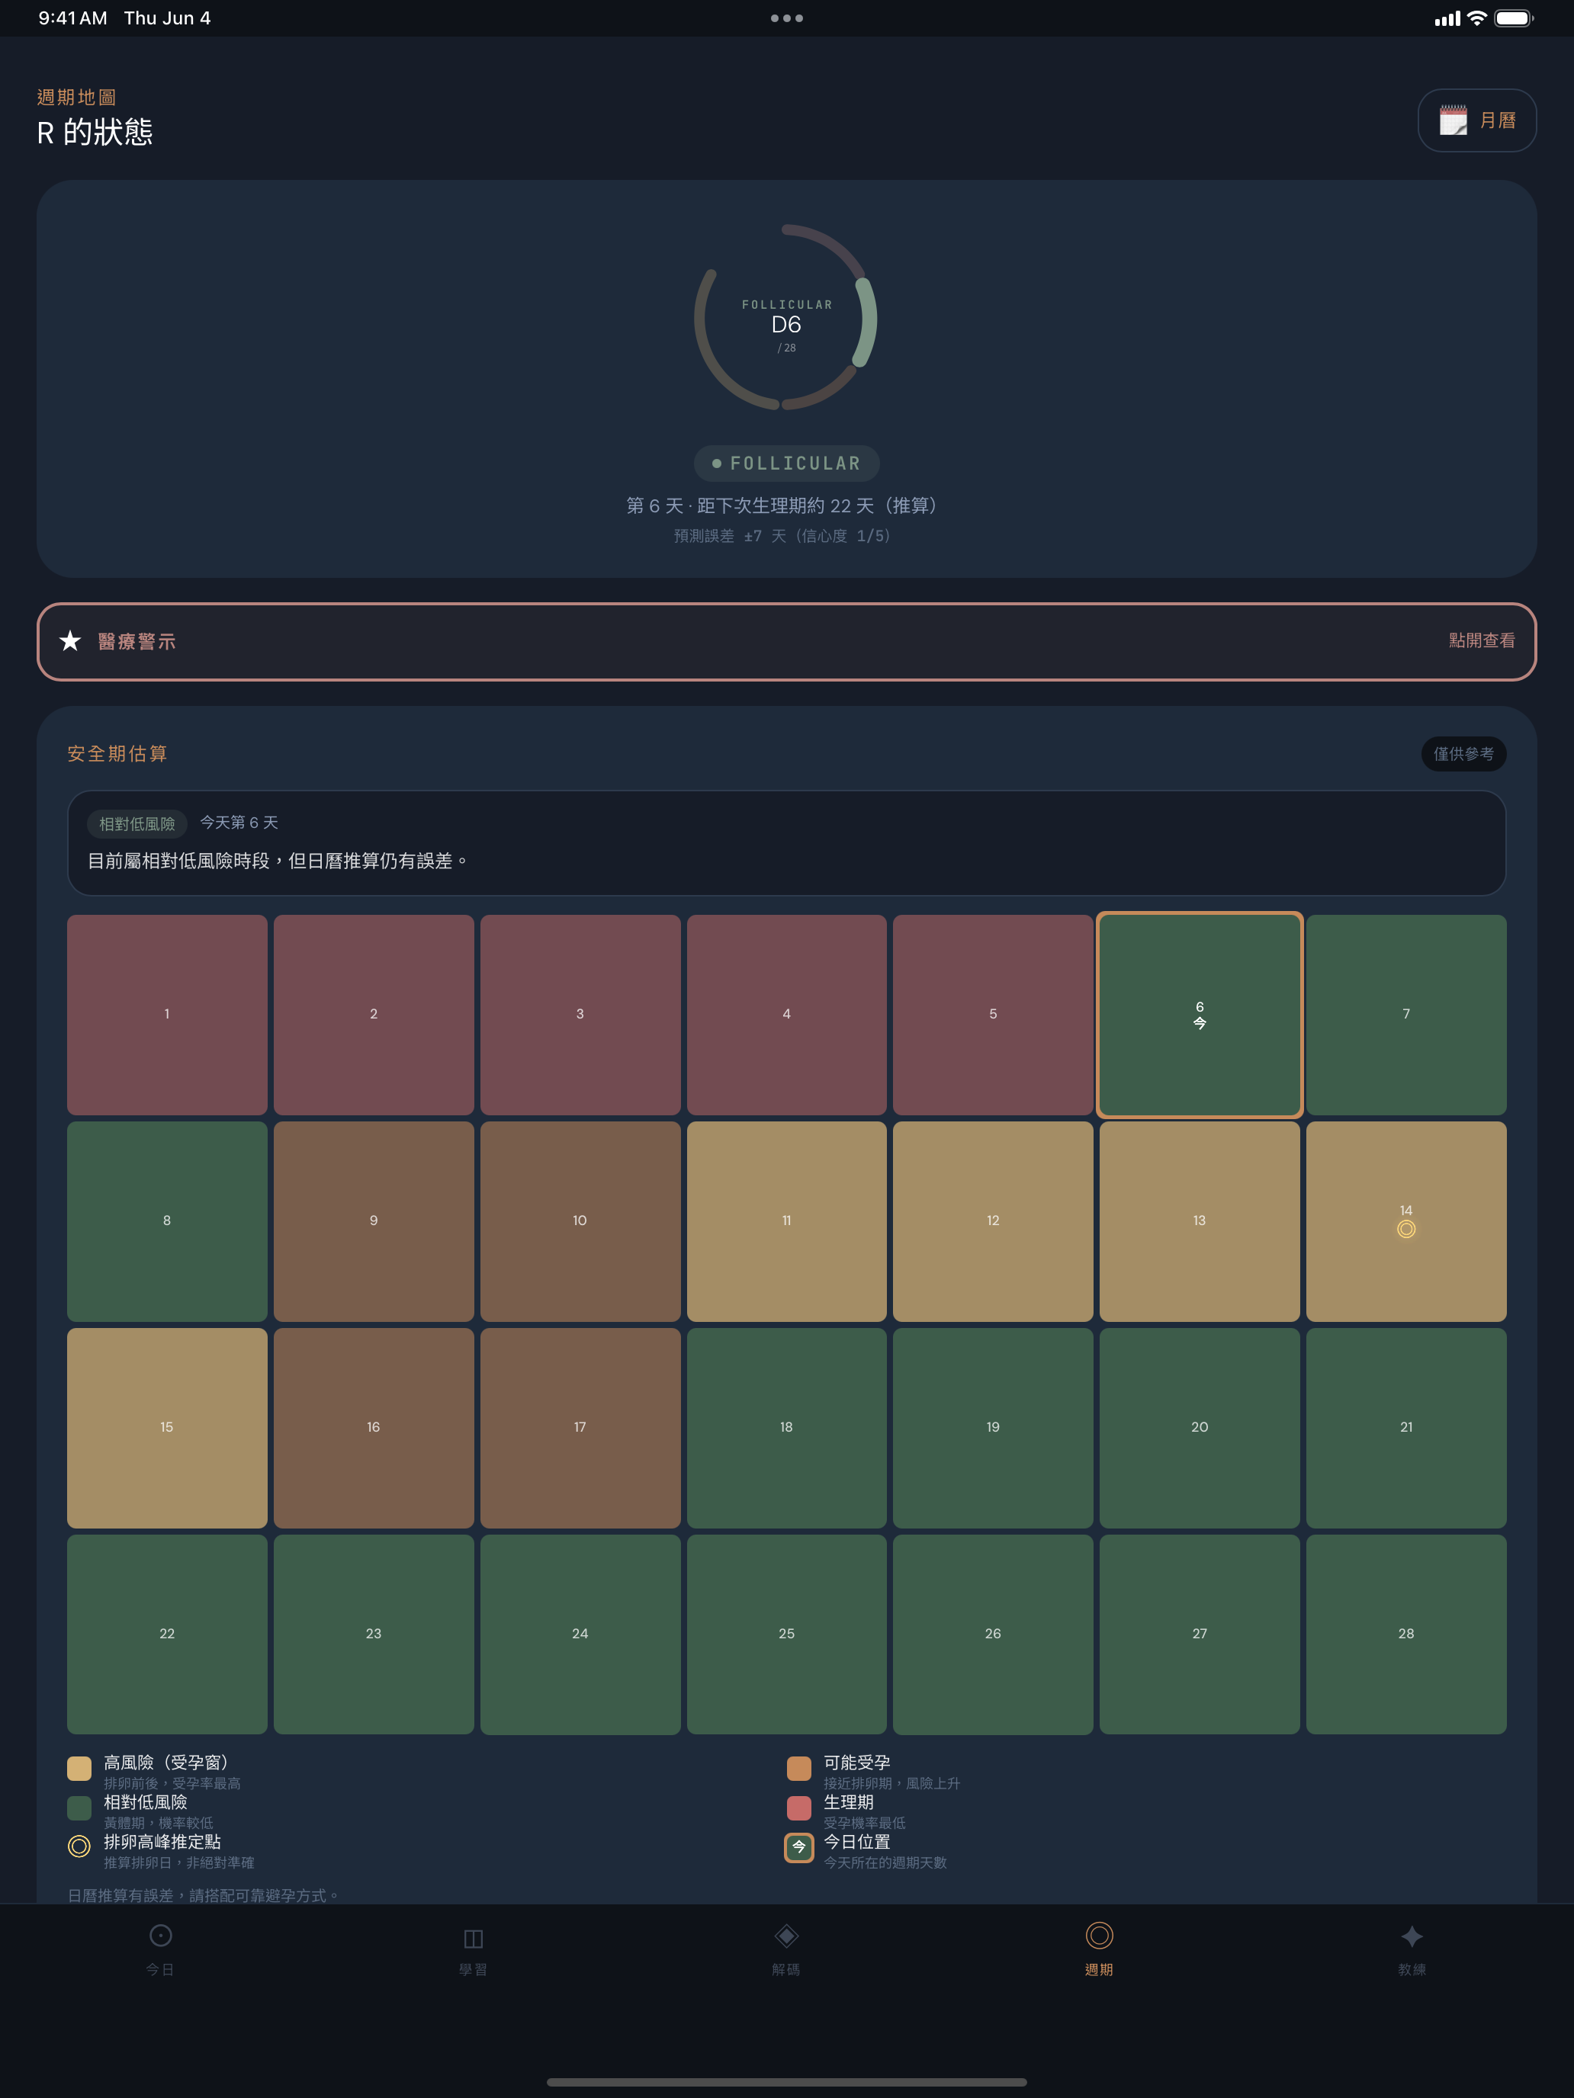
Task: Tap 日曆推算有誤差 disclaimer text
Action: tap(204, 1895)
